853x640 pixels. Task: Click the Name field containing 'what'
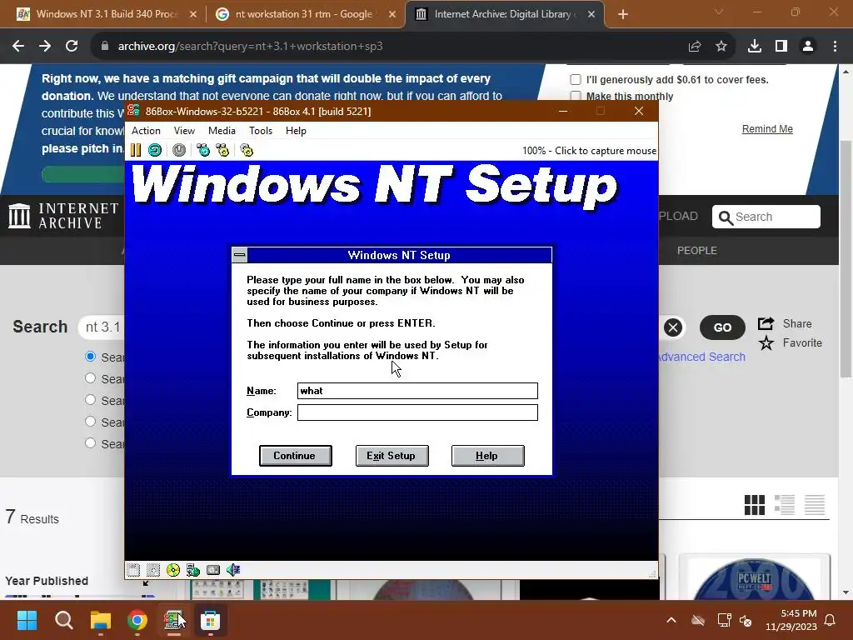coord(417,391)
